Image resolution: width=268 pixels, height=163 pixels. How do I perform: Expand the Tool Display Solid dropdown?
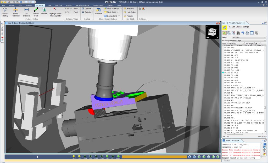click(238, 44)
